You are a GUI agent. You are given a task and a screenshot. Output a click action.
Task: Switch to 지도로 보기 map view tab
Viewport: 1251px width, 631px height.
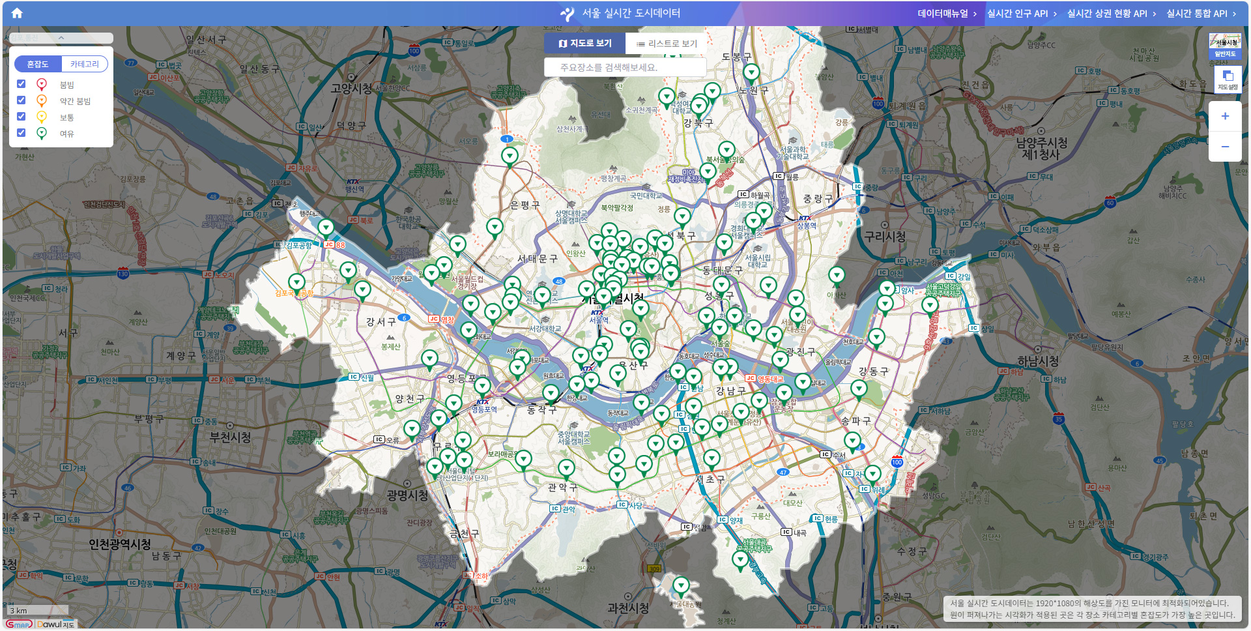pyautogui.click(x=584, y=43)
